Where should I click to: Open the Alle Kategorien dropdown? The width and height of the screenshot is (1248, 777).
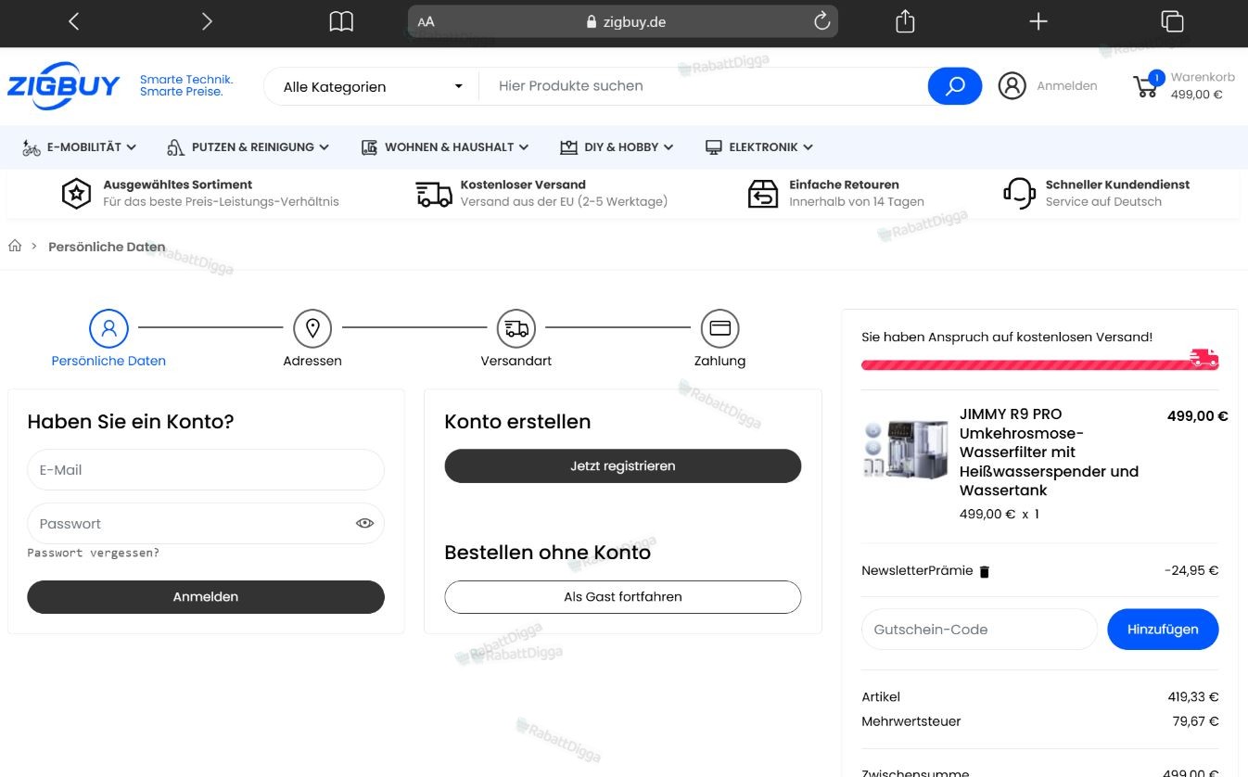pyautogui.click(x=372, y=86)
